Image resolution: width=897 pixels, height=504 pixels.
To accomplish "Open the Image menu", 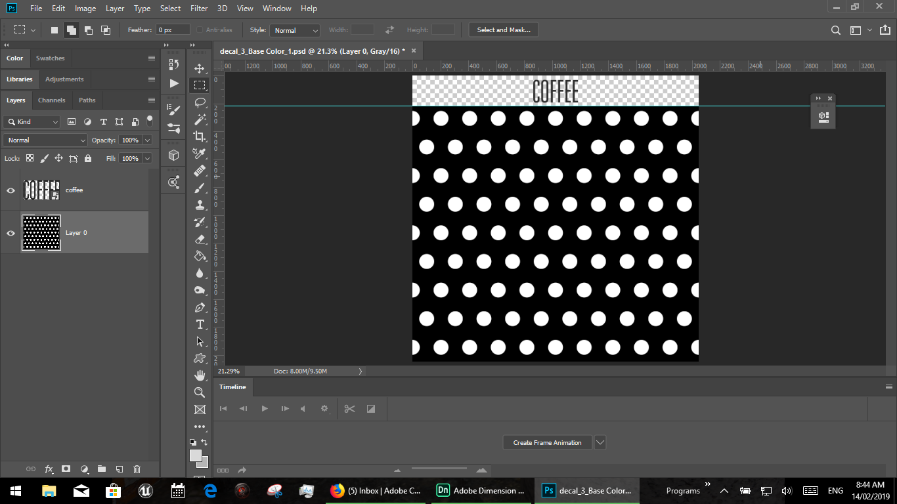I will 85,9.
